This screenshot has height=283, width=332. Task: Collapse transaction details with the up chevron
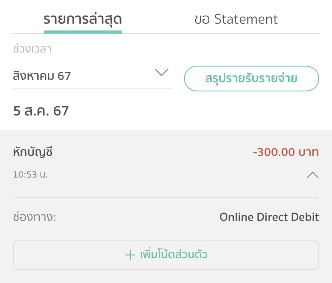point(312,175)
